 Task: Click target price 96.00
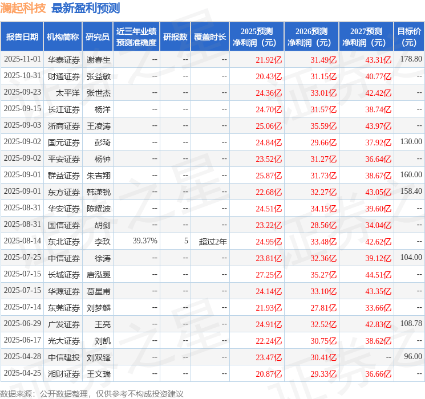coord(413,356)
